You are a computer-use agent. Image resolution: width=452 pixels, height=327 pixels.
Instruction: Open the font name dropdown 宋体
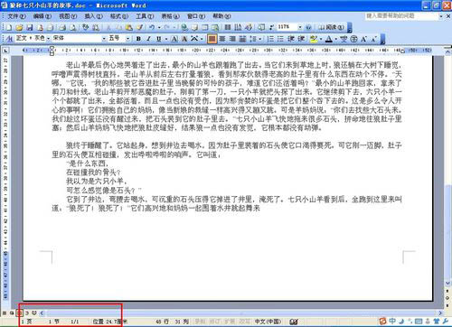pyautogui.click(x=104, y=39)
